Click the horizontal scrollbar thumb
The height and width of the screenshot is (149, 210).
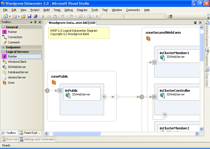point(76,133)
